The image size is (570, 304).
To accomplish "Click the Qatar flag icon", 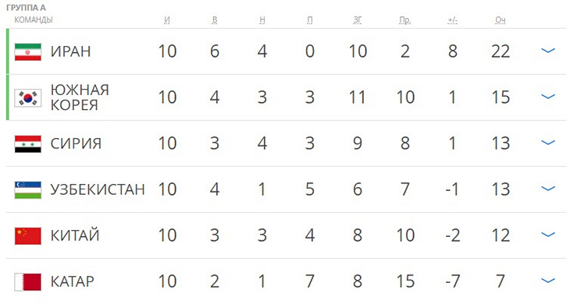I will (x=28, y=282).
